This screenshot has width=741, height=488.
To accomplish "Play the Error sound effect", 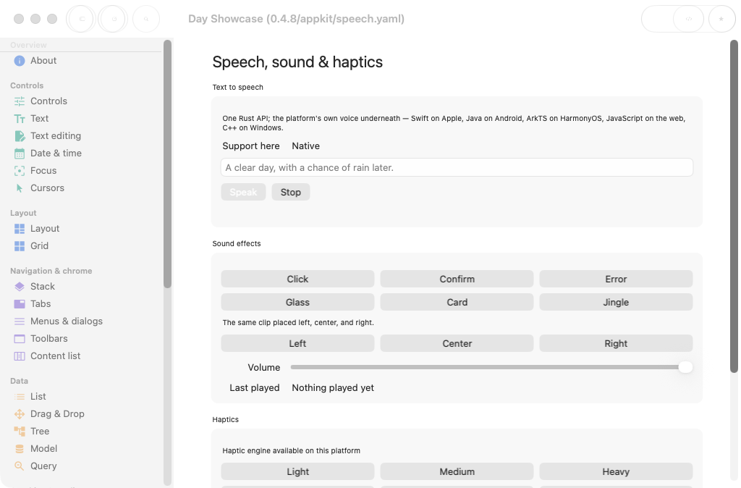I will [617, 279].
